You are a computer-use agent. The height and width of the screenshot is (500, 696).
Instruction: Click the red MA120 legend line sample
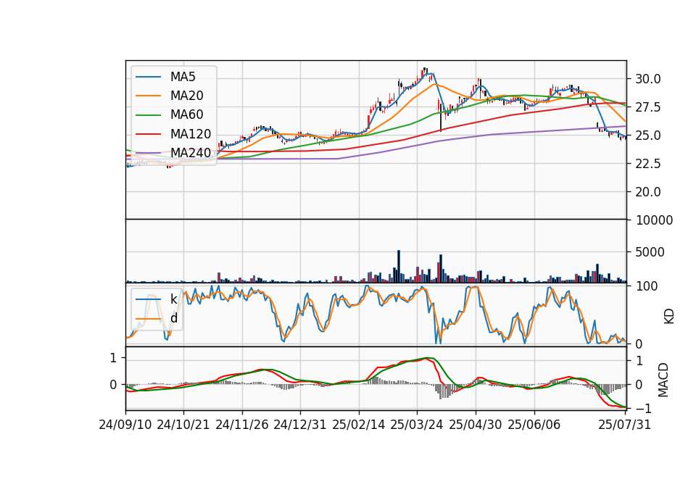[x=148, y=134]
